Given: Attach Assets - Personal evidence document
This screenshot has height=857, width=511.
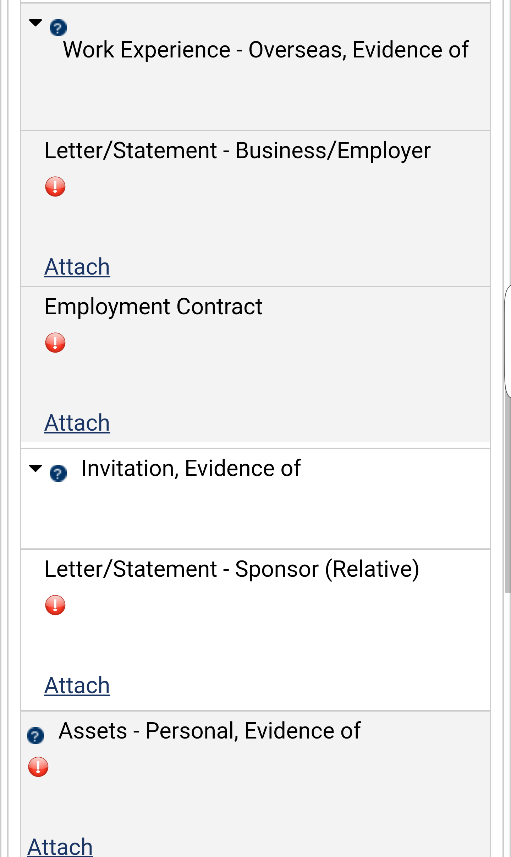Looking at the screenshot, I should pos(60,847).
